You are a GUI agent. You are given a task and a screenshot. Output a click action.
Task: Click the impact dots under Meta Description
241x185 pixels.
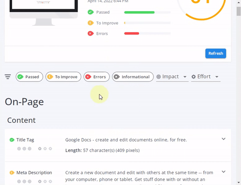[x=24, y=181]
